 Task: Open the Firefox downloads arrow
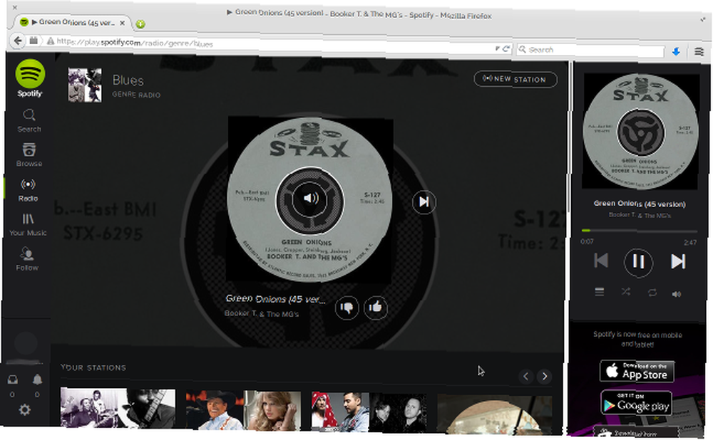(x=676, y=52)
